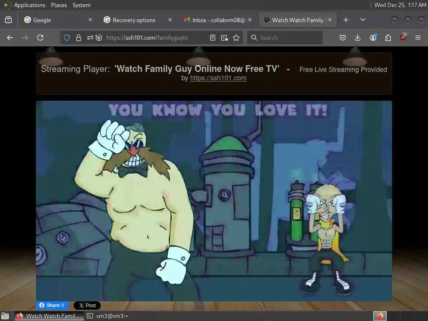Close the Watch Watch Family tab
Viewport: 428px width, 321px height.
330,20
